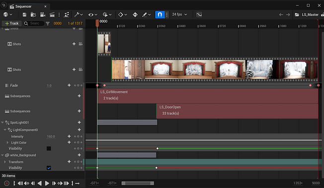Viewport: 324px width, 188px height.
Task: Open the key group diamond dropdown
Action: 123,15
